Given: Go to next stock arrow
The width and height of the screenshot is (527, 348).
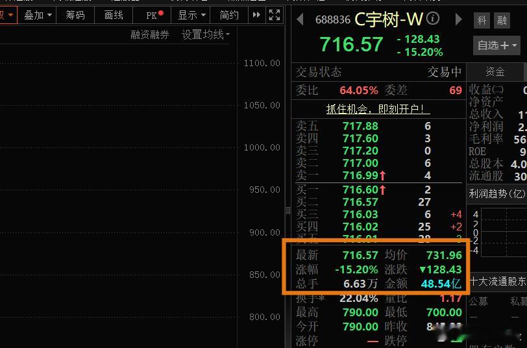Looking at the screenshot, I should point(458,19).
